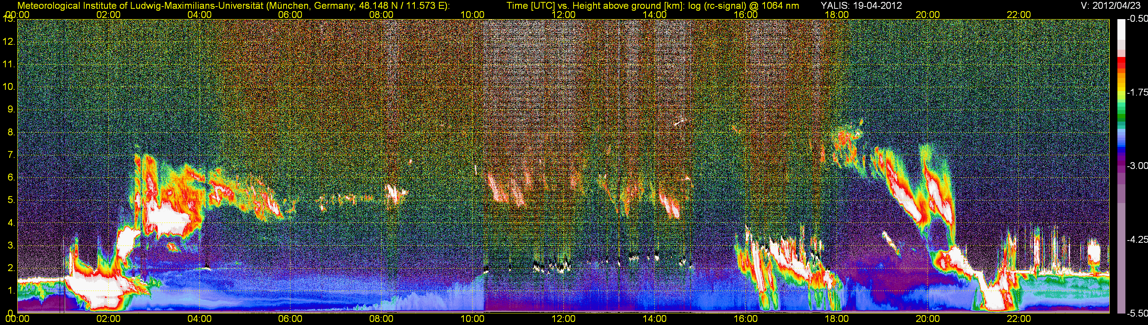Viewport: 1148px width, 325px height.
Task: Click the white top band of the color scale
Action: pyautogui.click(x=1121, y=29)
